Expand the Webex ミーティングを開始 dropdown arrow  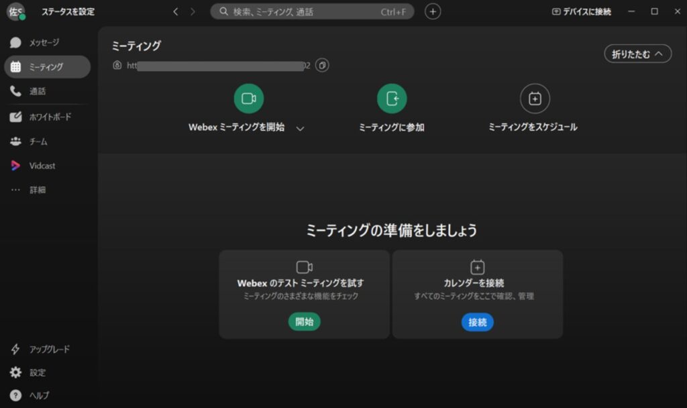click(300, 128)
